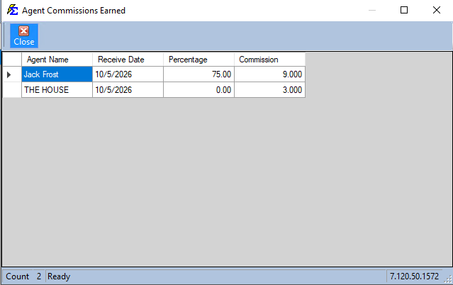453x285 pixels.
Task: Click the application icon in the title bar
Action: pyautogui.click(x=13, y=10)
